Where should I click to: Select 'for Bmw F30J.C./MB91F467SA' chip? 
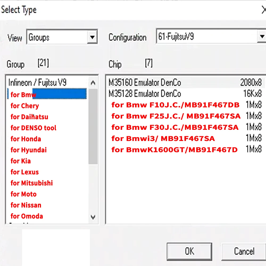click(186, 127)
